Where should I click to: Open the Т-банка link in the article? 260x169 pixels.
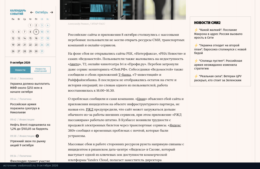coord(124,75)
